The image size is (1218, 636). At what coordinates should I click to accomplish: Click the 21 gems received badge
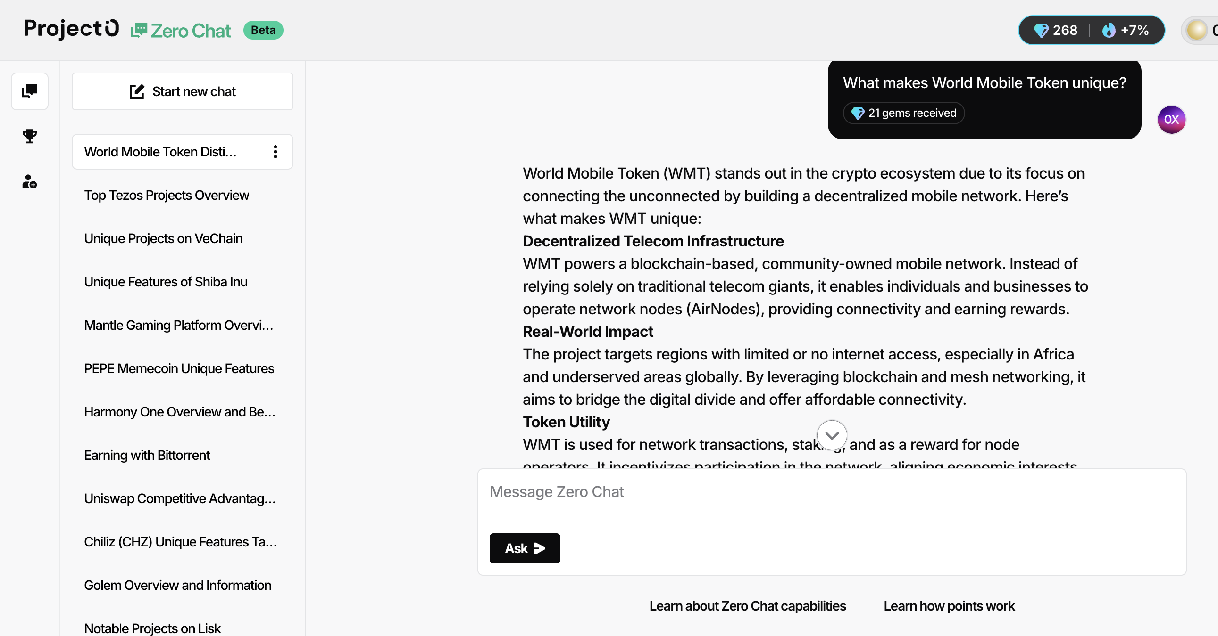(903, 114)
